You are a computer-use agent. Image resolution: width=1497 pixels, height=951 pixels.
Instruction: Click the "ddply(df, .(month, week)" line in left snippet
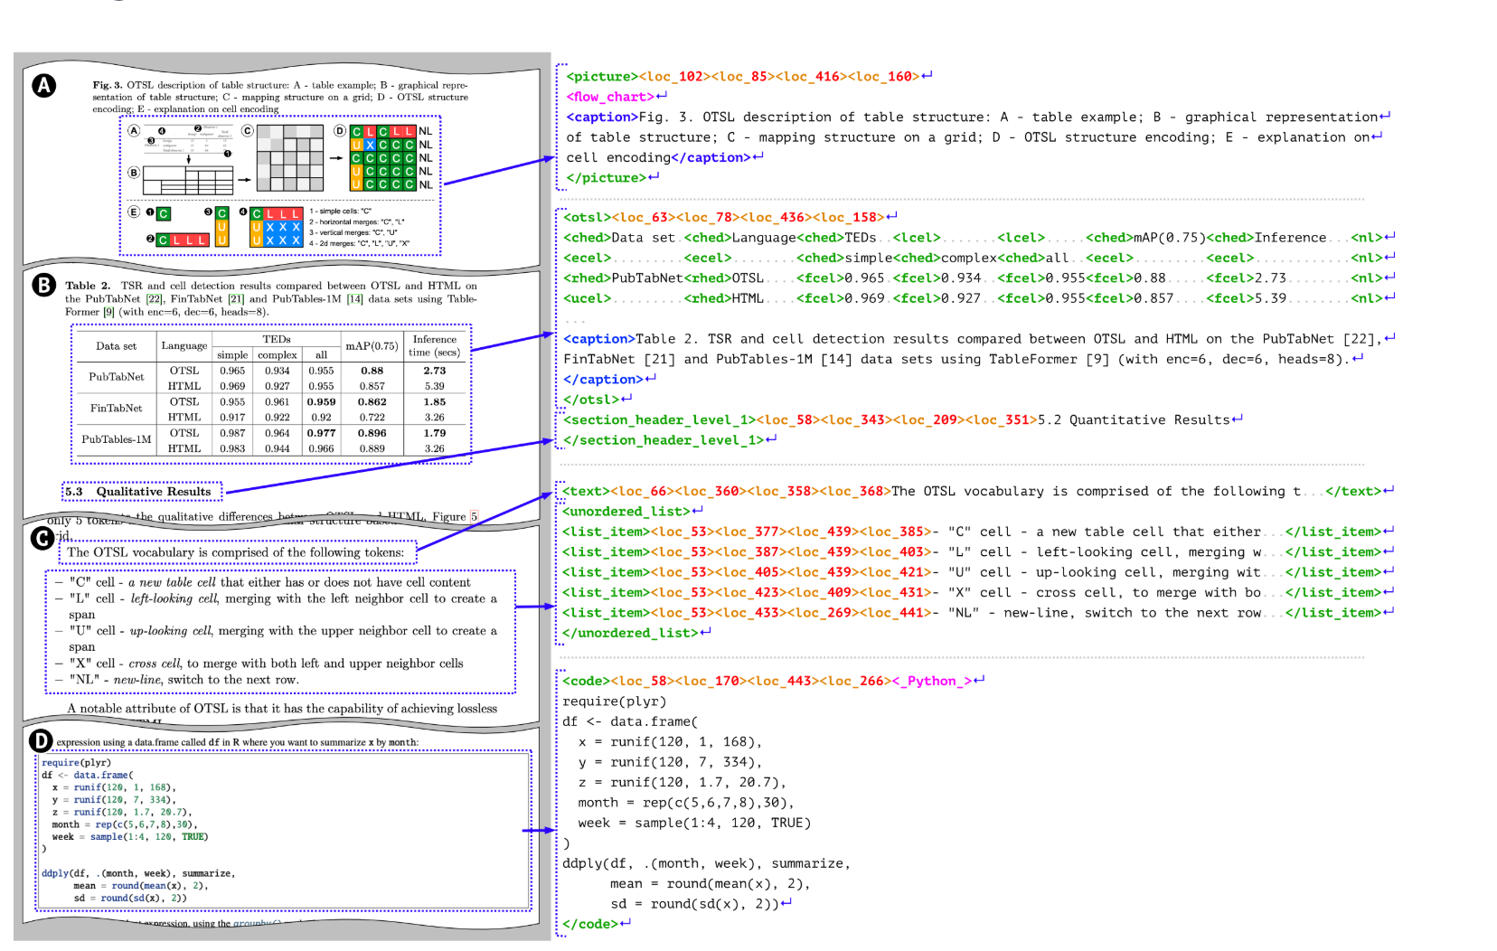point(138,874)
